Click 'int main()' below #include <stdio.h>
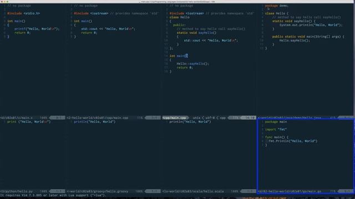 click(x=16, y=21)
